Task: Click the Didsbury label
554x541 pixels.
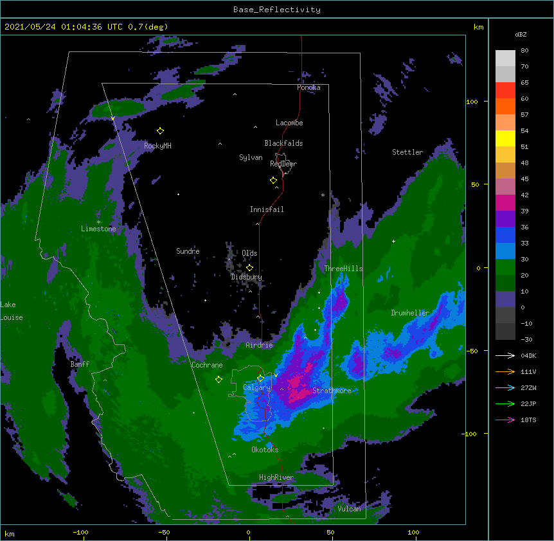Action: click(x=247, y=277)
